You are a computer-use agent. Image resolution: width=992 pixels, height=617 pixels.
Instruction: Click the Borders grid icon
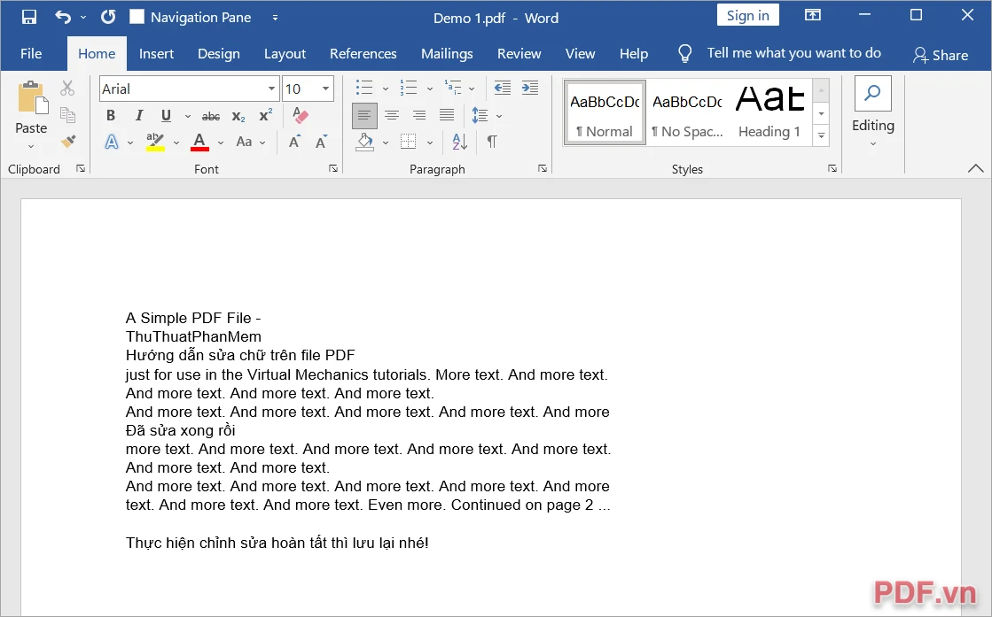point(409,142)
